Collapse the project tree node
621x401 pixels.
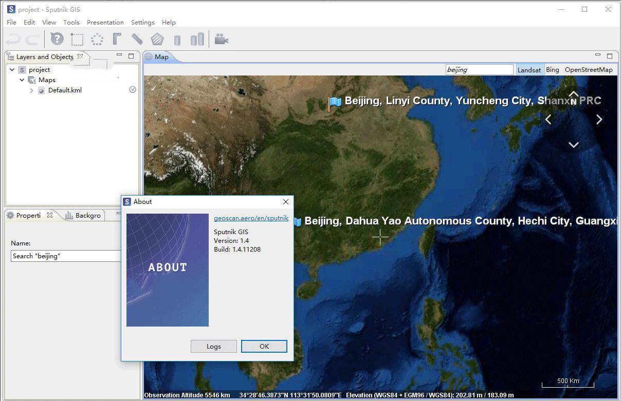[12, 70]
